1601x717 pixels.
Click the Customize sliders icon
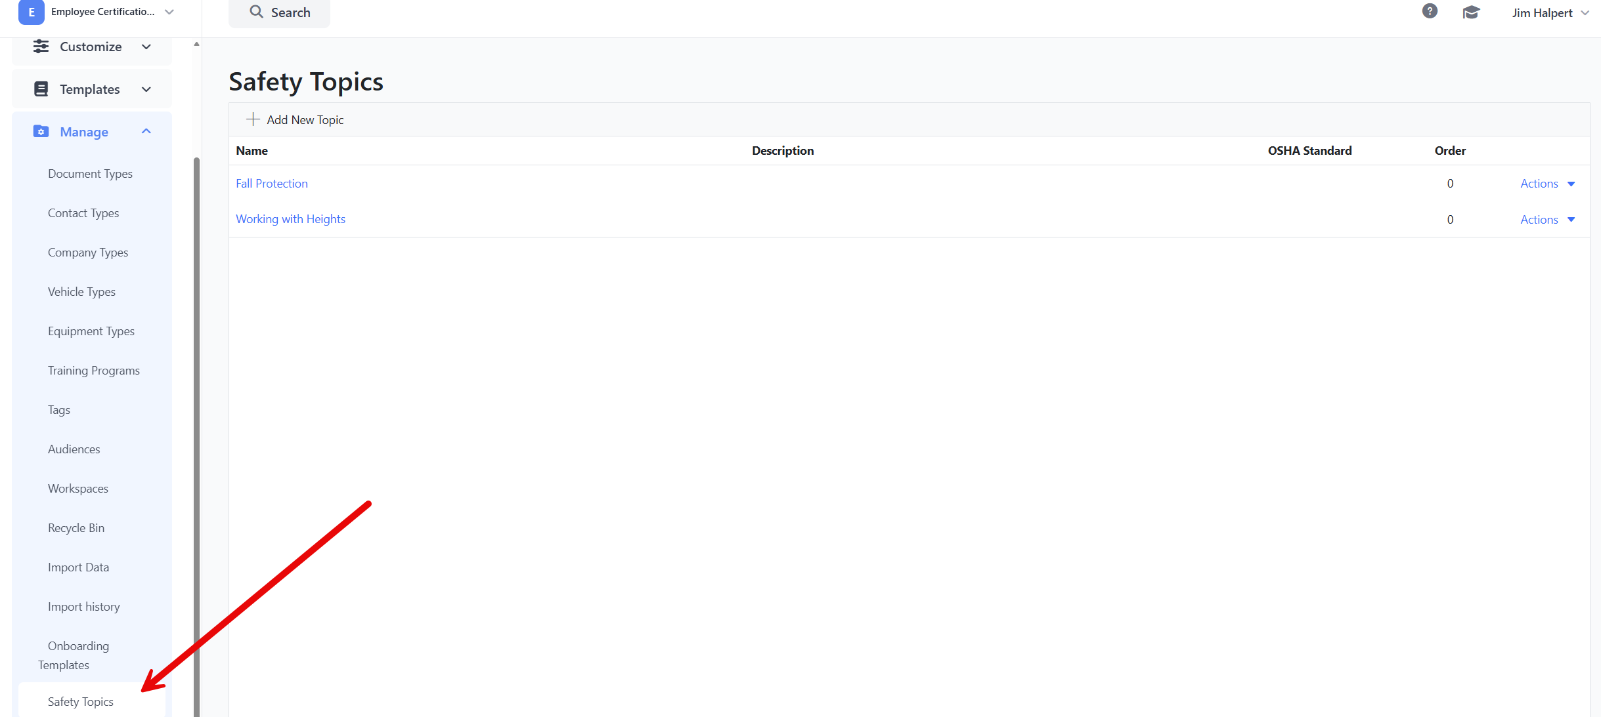(41, 47)
